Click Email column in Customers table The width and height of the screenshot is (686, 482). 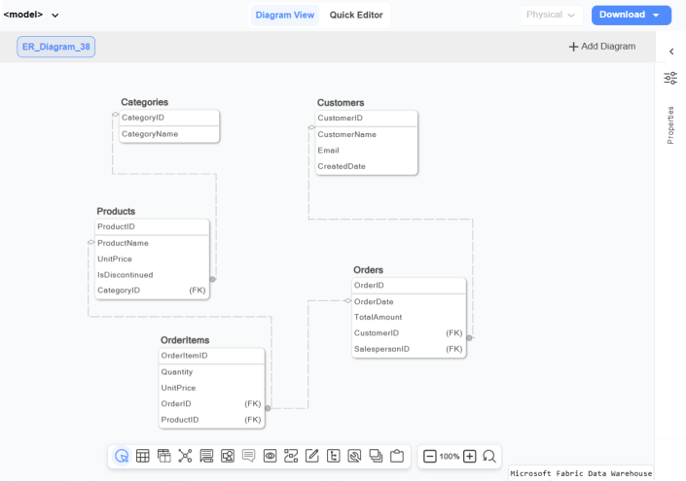[367, 151]
